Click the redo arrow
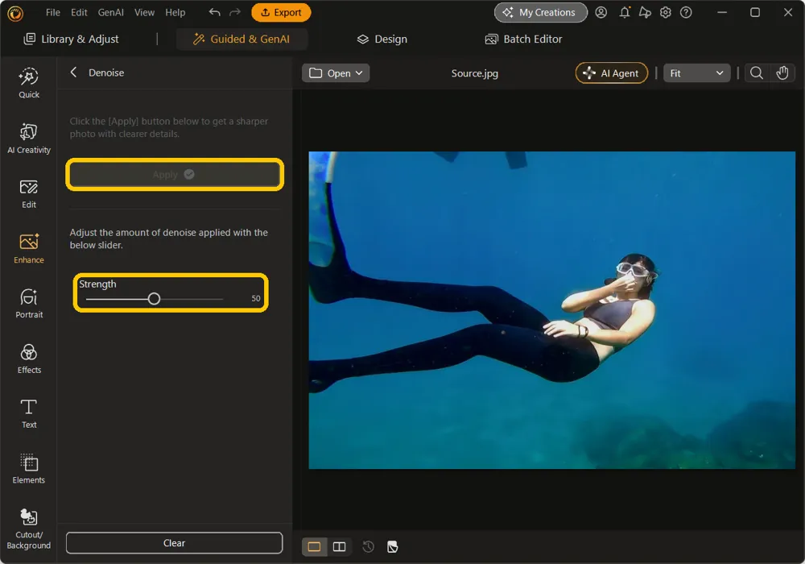This screenshot has width=805, height=564. point(235,12)
